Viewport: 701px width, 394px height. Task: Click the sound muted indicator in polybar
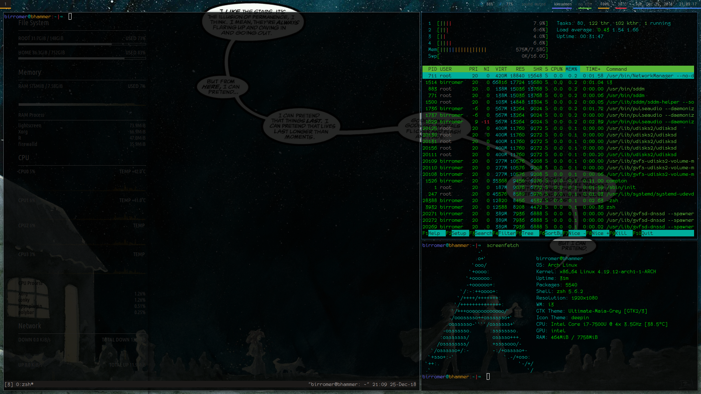533,4
